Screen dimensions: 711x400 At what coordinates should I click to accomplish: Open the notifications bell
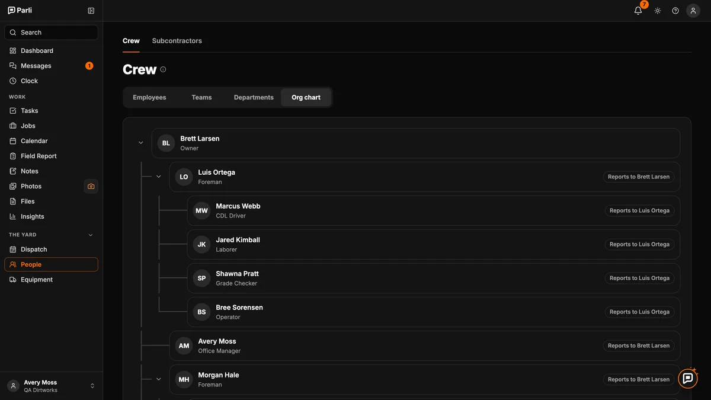(638, 11)
